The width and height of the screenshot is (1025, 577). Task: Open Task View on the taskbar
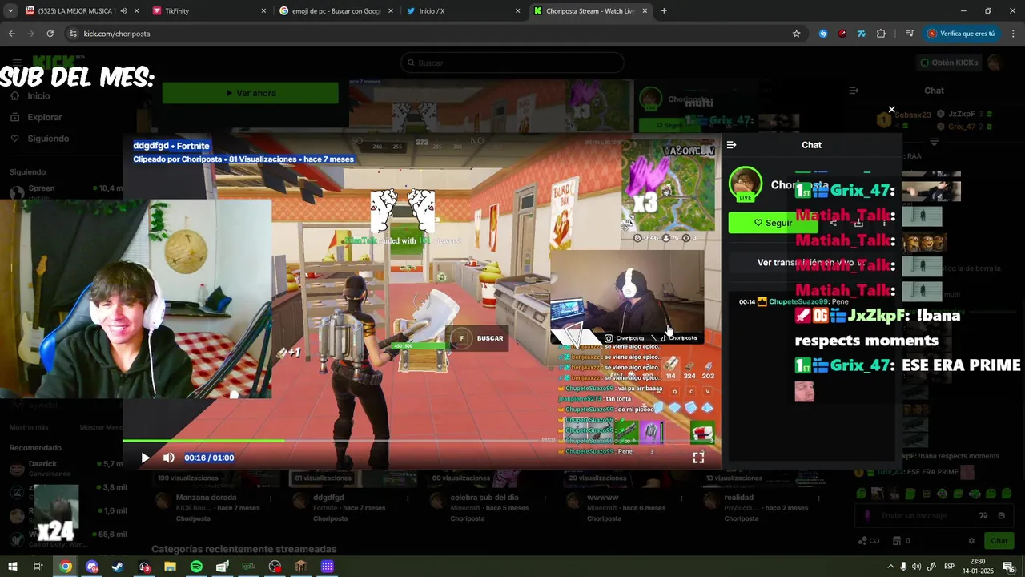(x=38, y=567)
